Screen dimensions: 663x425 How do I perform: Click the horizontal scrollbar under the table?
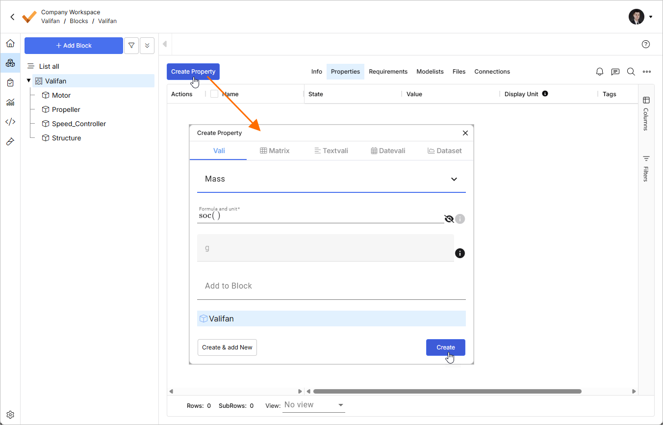447,392
